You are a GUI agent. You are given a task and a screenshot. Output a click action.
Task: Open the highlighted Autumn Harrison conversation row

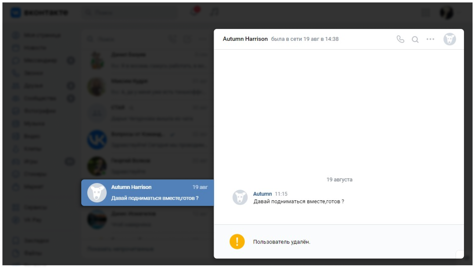(x=147, y=193)
